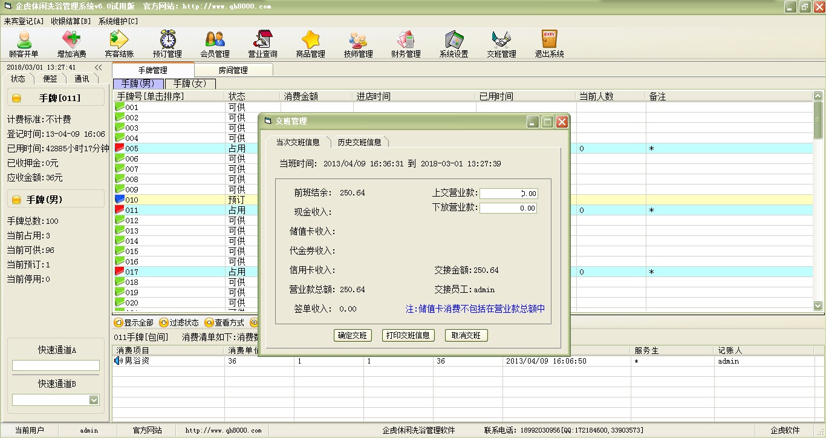Click the 退出系统 exit icon
The width and height of the screenshot is (826, 438).
point(549,44)
